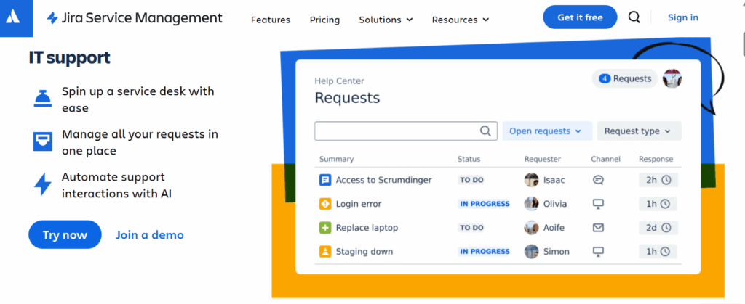Viewport: 745px width, 304px height.
Task: Click the 2d response badge for Aoife
Action: (x=658, y=228)
